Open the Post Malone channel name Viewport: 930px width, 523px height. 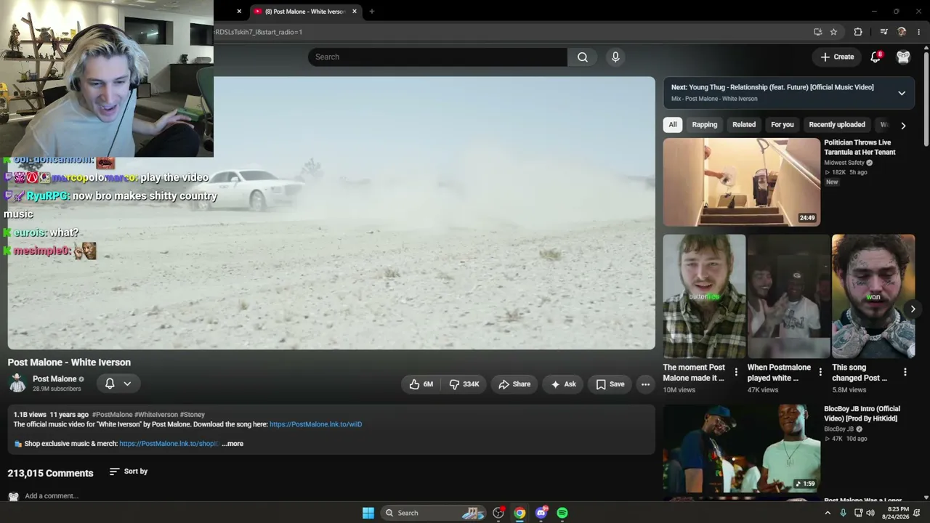tap(54, 379)
